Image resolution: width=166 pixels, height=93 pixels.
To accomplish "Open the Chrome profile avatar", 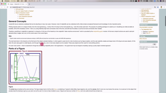I will 161,7.
